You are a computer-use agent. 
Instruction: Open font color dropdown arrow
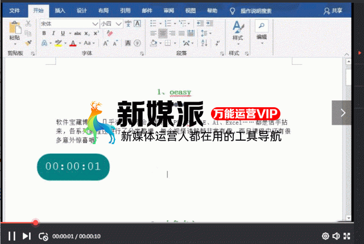click(x=80, y=43)
